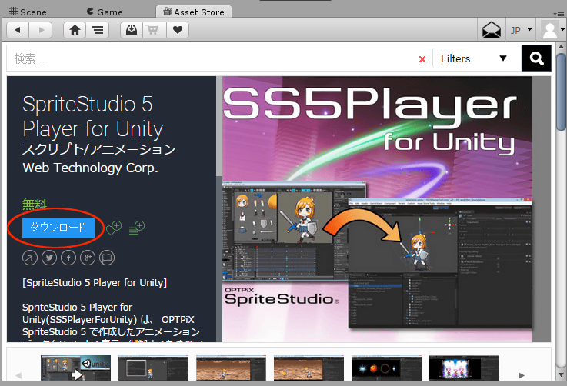Go back with the left arrow button

(x=18, y=30)
